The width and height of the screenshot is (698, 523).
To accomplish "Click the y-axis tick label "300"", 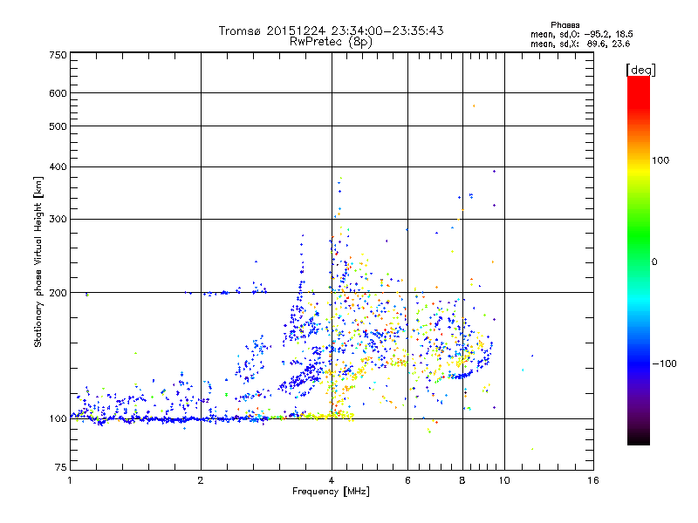I will click(58, 219).
